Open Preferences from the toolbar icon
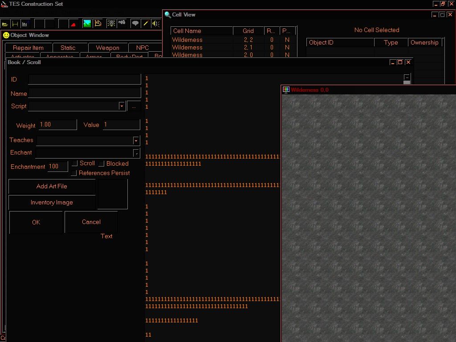456x342 pixels. pyautogui.click(x=25, y=24)
